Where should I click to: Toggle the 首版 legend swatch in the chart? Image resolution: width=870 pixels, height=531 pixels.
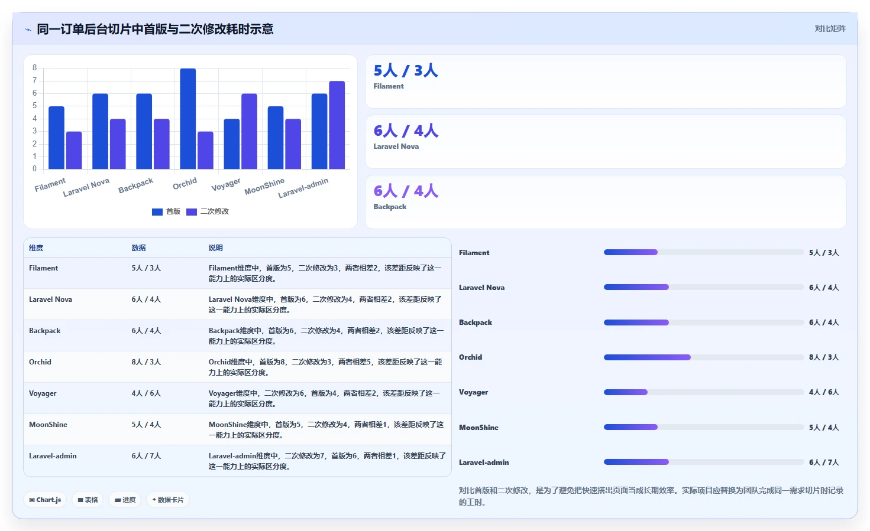coord(157,211)
